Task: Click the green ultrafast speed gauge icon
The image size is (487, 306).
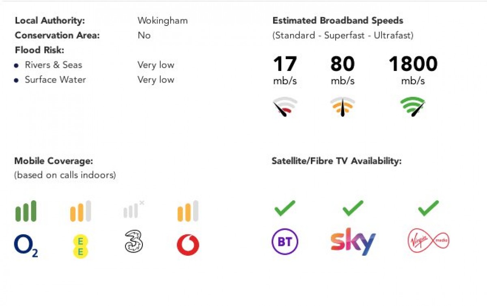Action: click(x=413, y=106)
